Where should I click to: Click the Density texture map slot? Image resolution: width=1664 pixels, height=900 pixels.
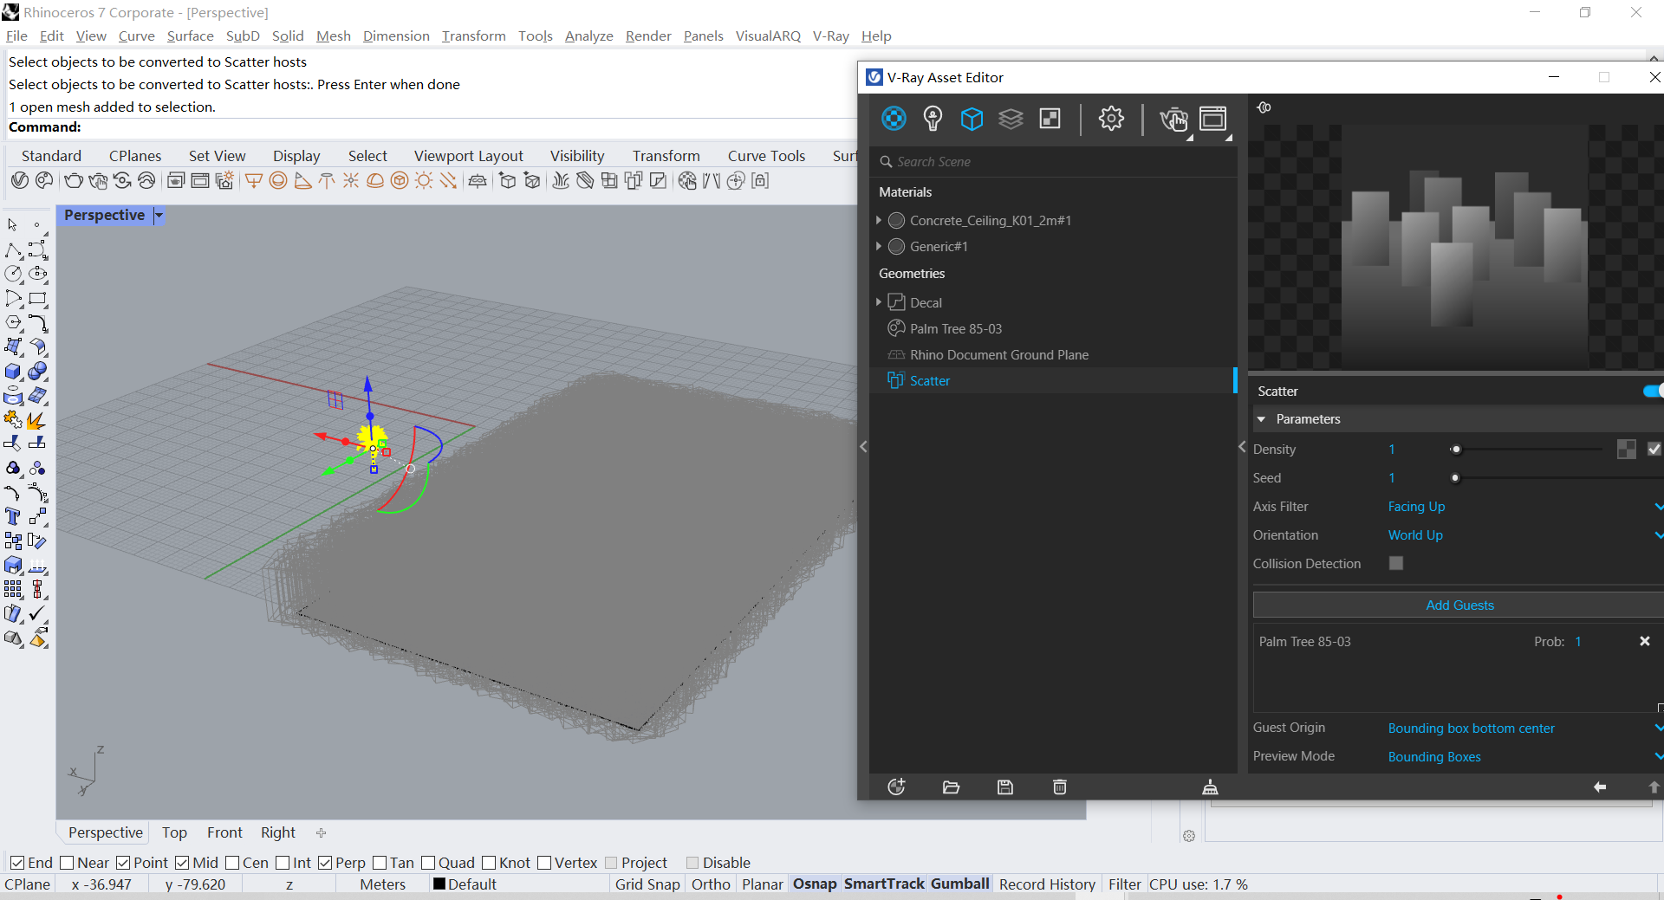(x=1627, y=449)
